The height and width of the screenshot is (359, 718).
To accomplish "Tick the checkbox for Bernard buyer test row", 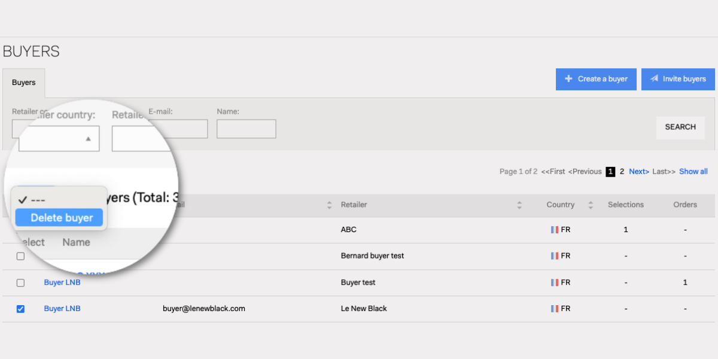I will [x=20, y=256].
